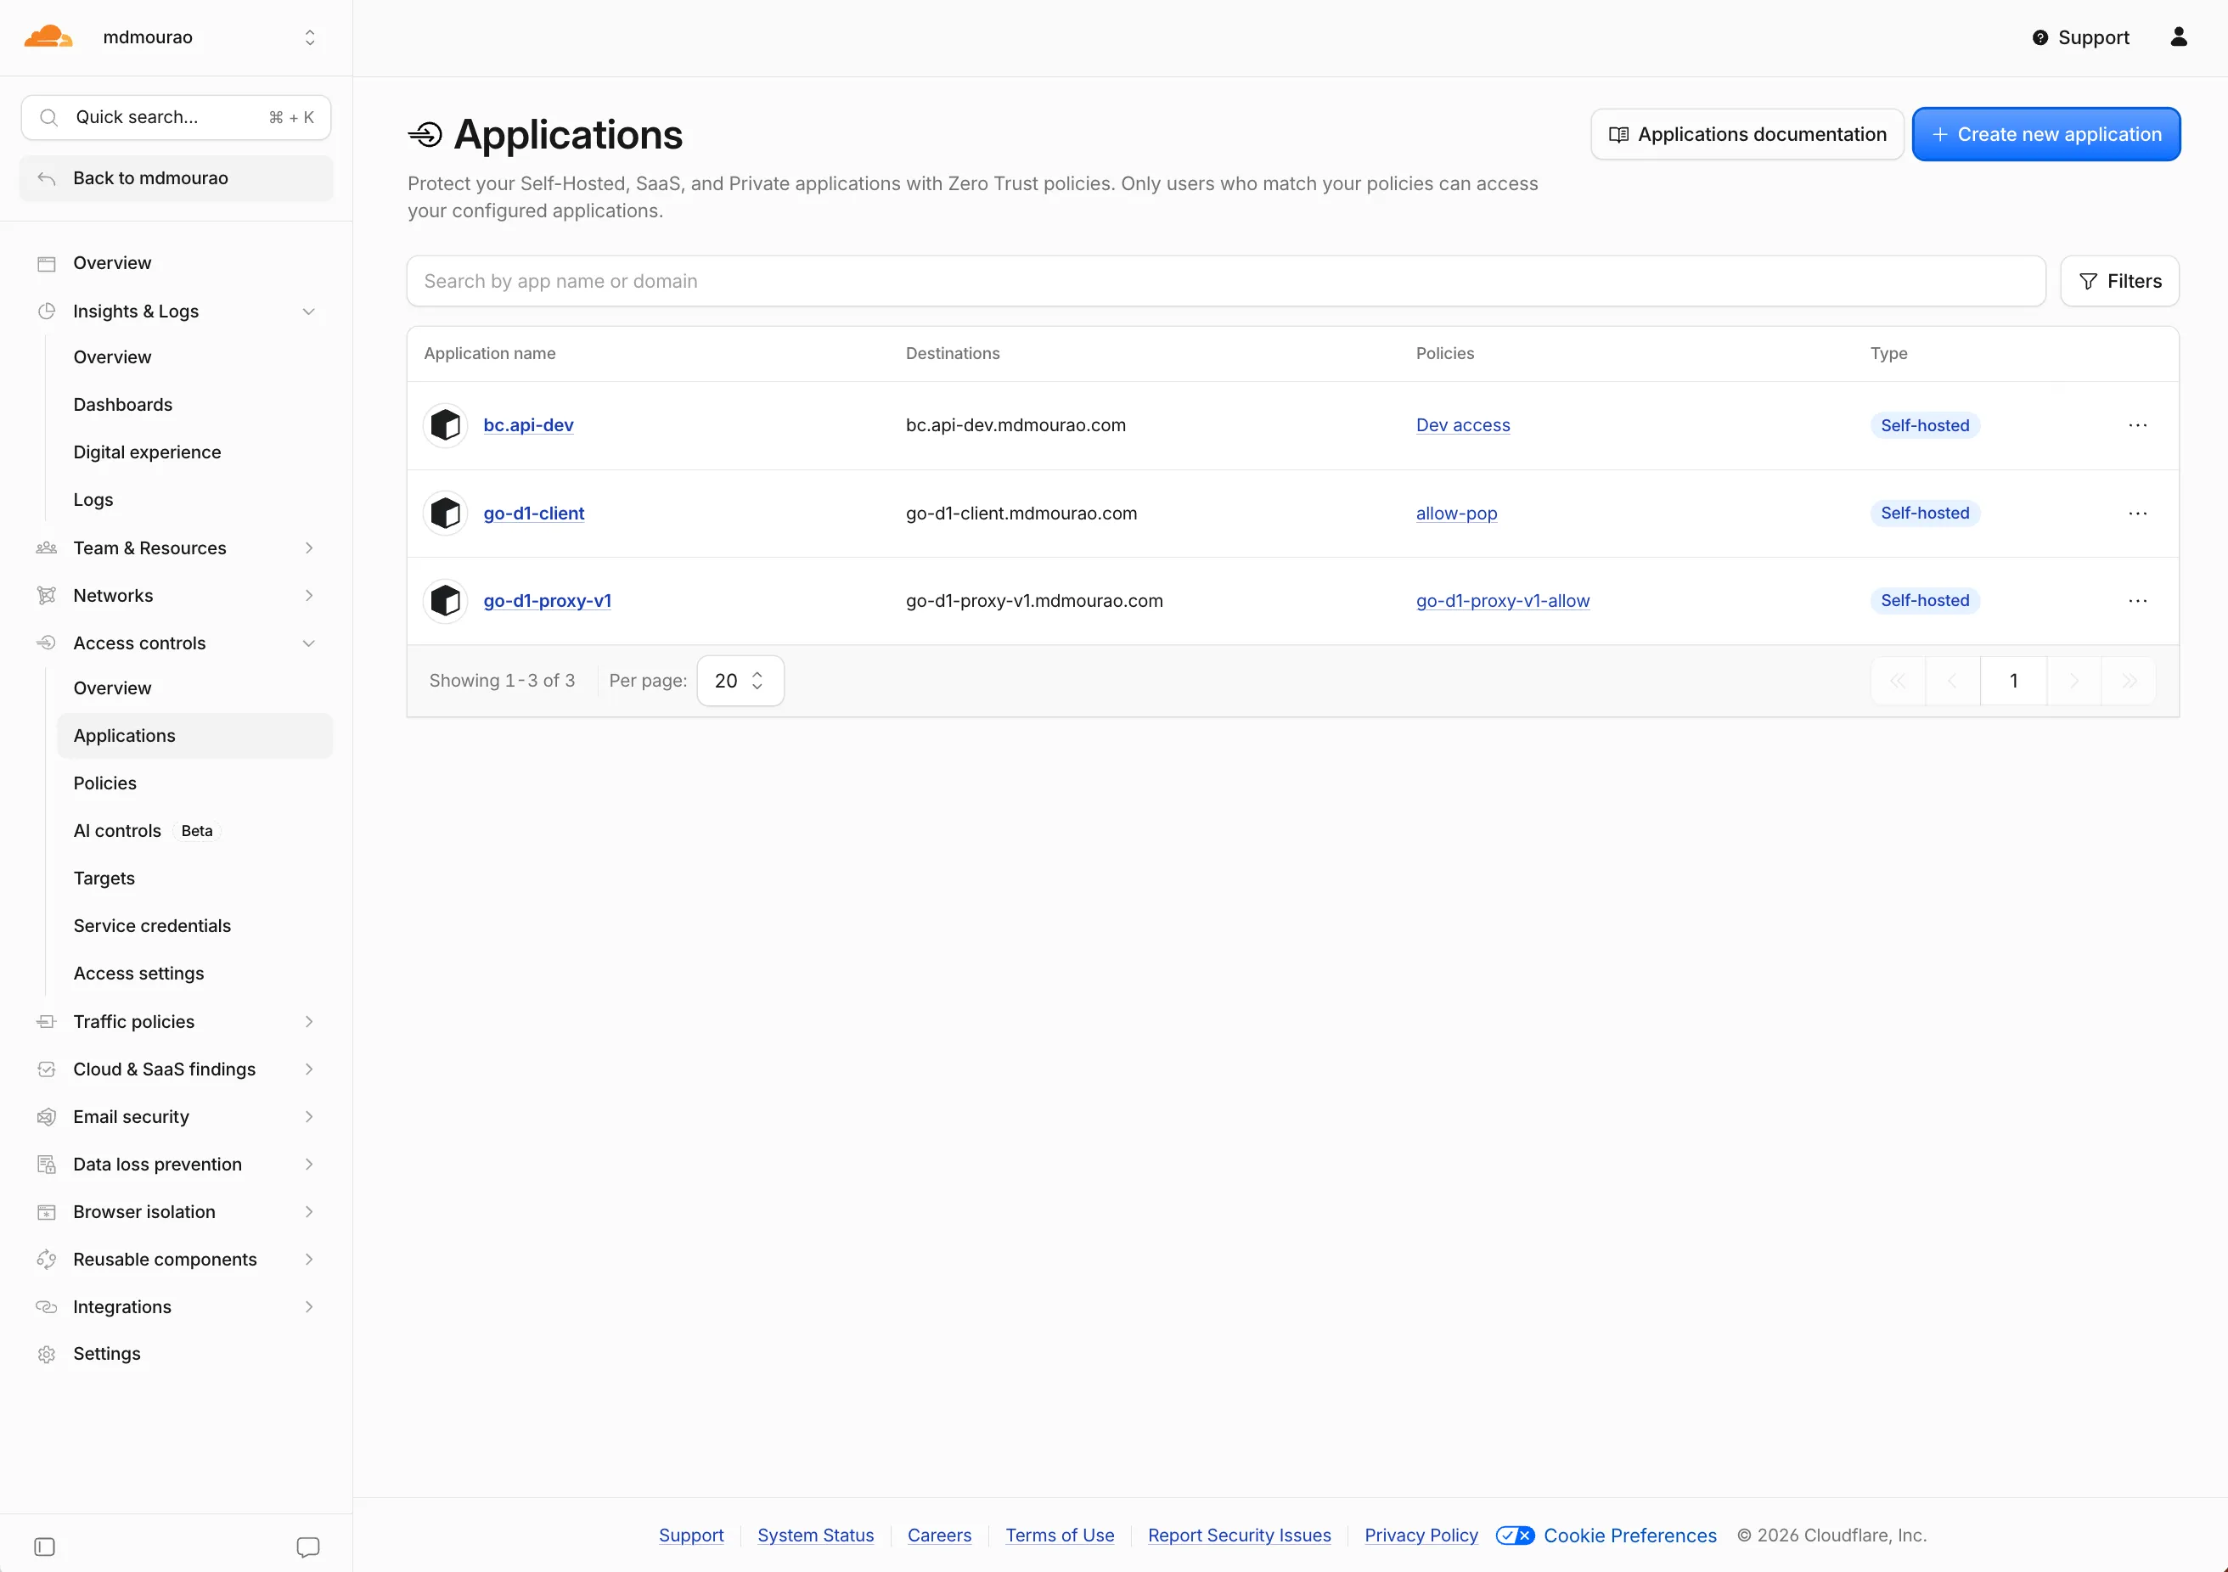Toggle the Cookie Preferences switch icon
The image size is (2228, 1572).
point(1515,1536)
